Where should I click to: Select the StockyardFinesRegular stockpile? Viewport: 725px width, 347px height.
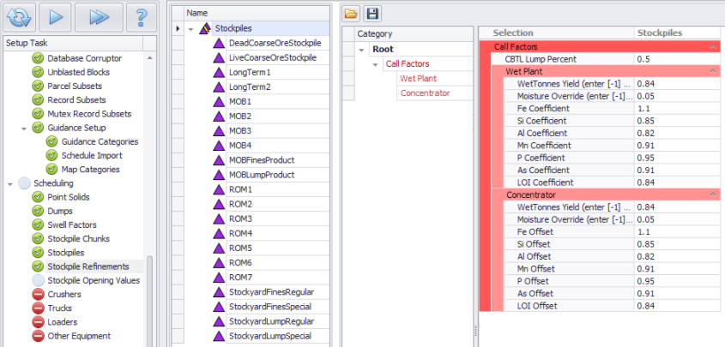click(277, 292)
